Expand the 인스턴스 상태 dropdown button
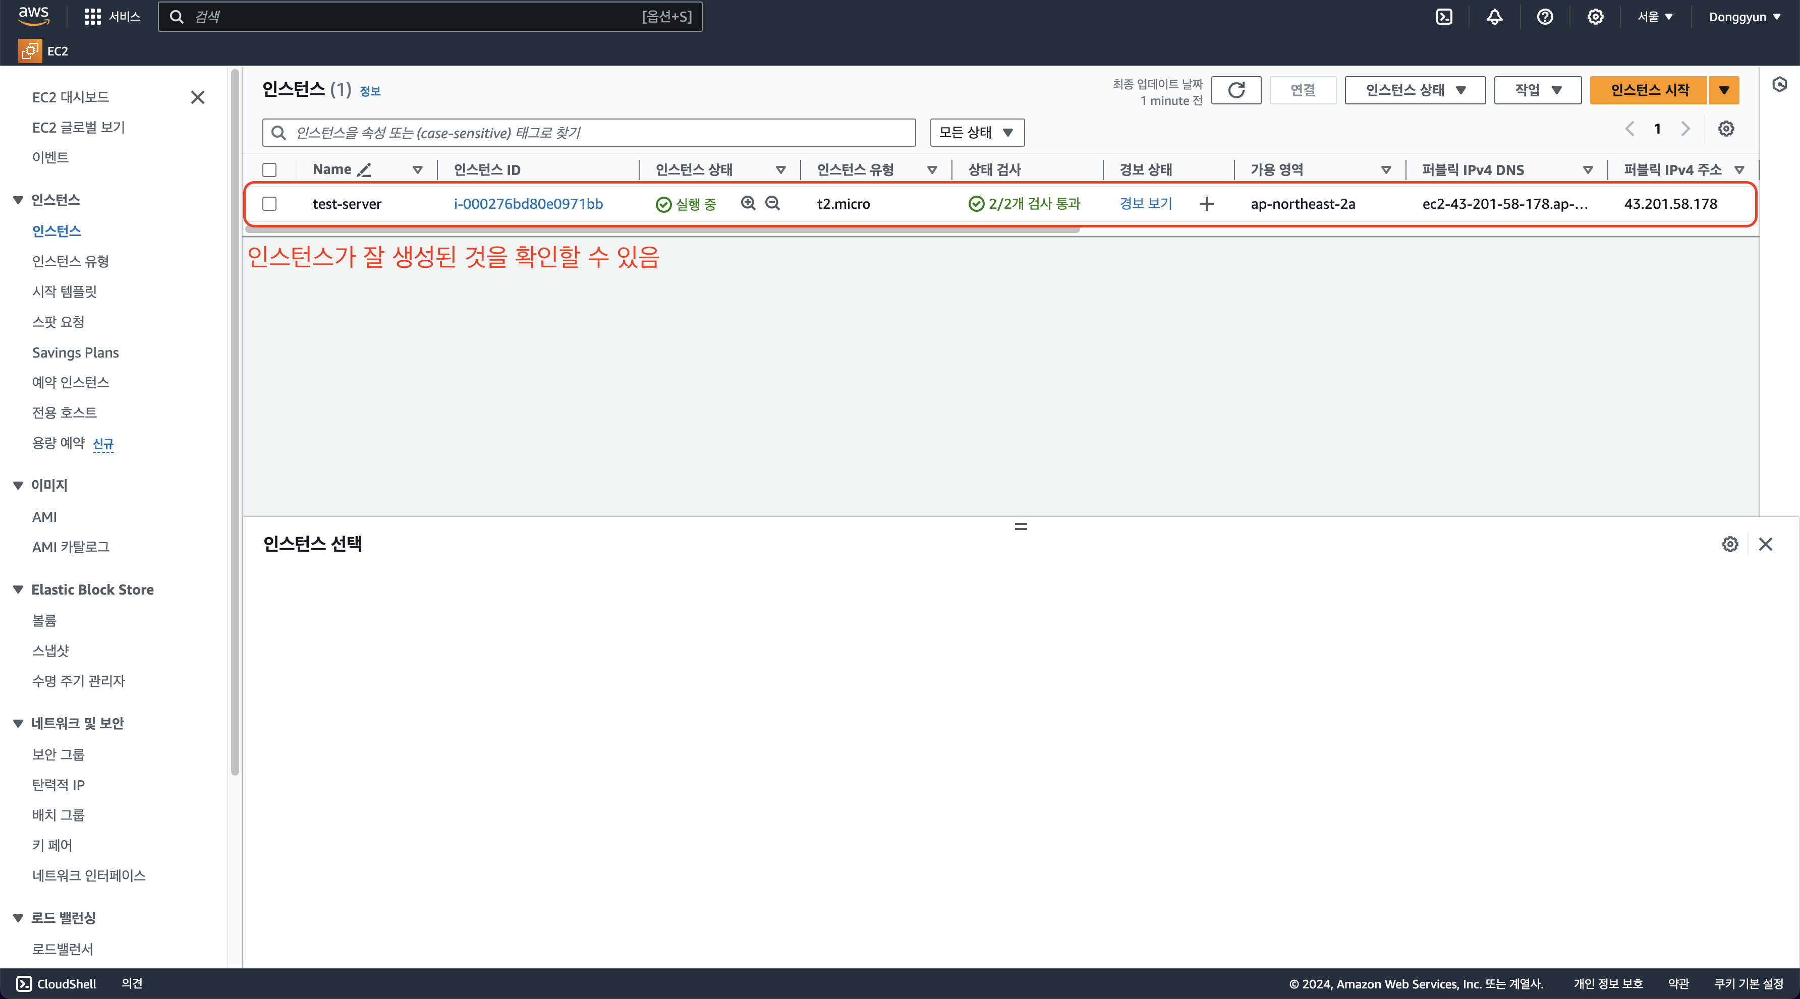This screenshot has height=999, width=1800. (x=1414, y=90)
